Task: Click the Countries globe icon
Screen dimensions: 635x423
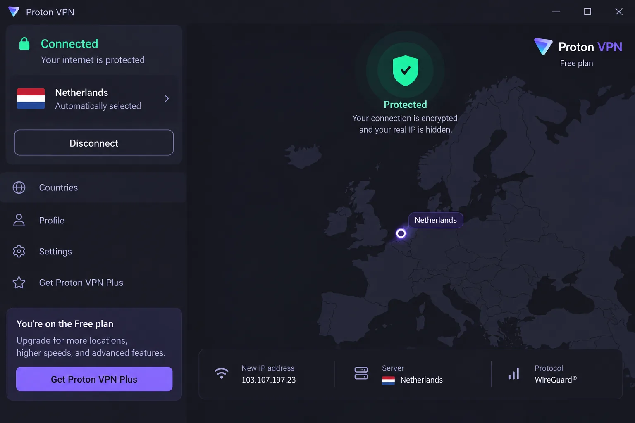Action: pos(19,188)
